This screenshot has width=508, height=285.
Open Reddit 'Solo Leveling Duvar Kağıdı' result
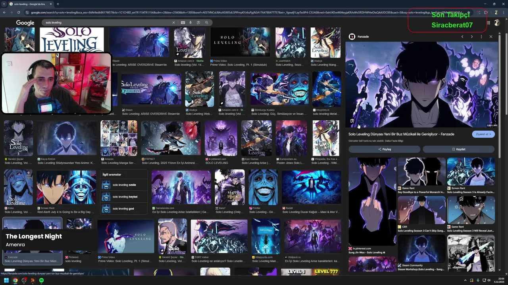point(311,187)
